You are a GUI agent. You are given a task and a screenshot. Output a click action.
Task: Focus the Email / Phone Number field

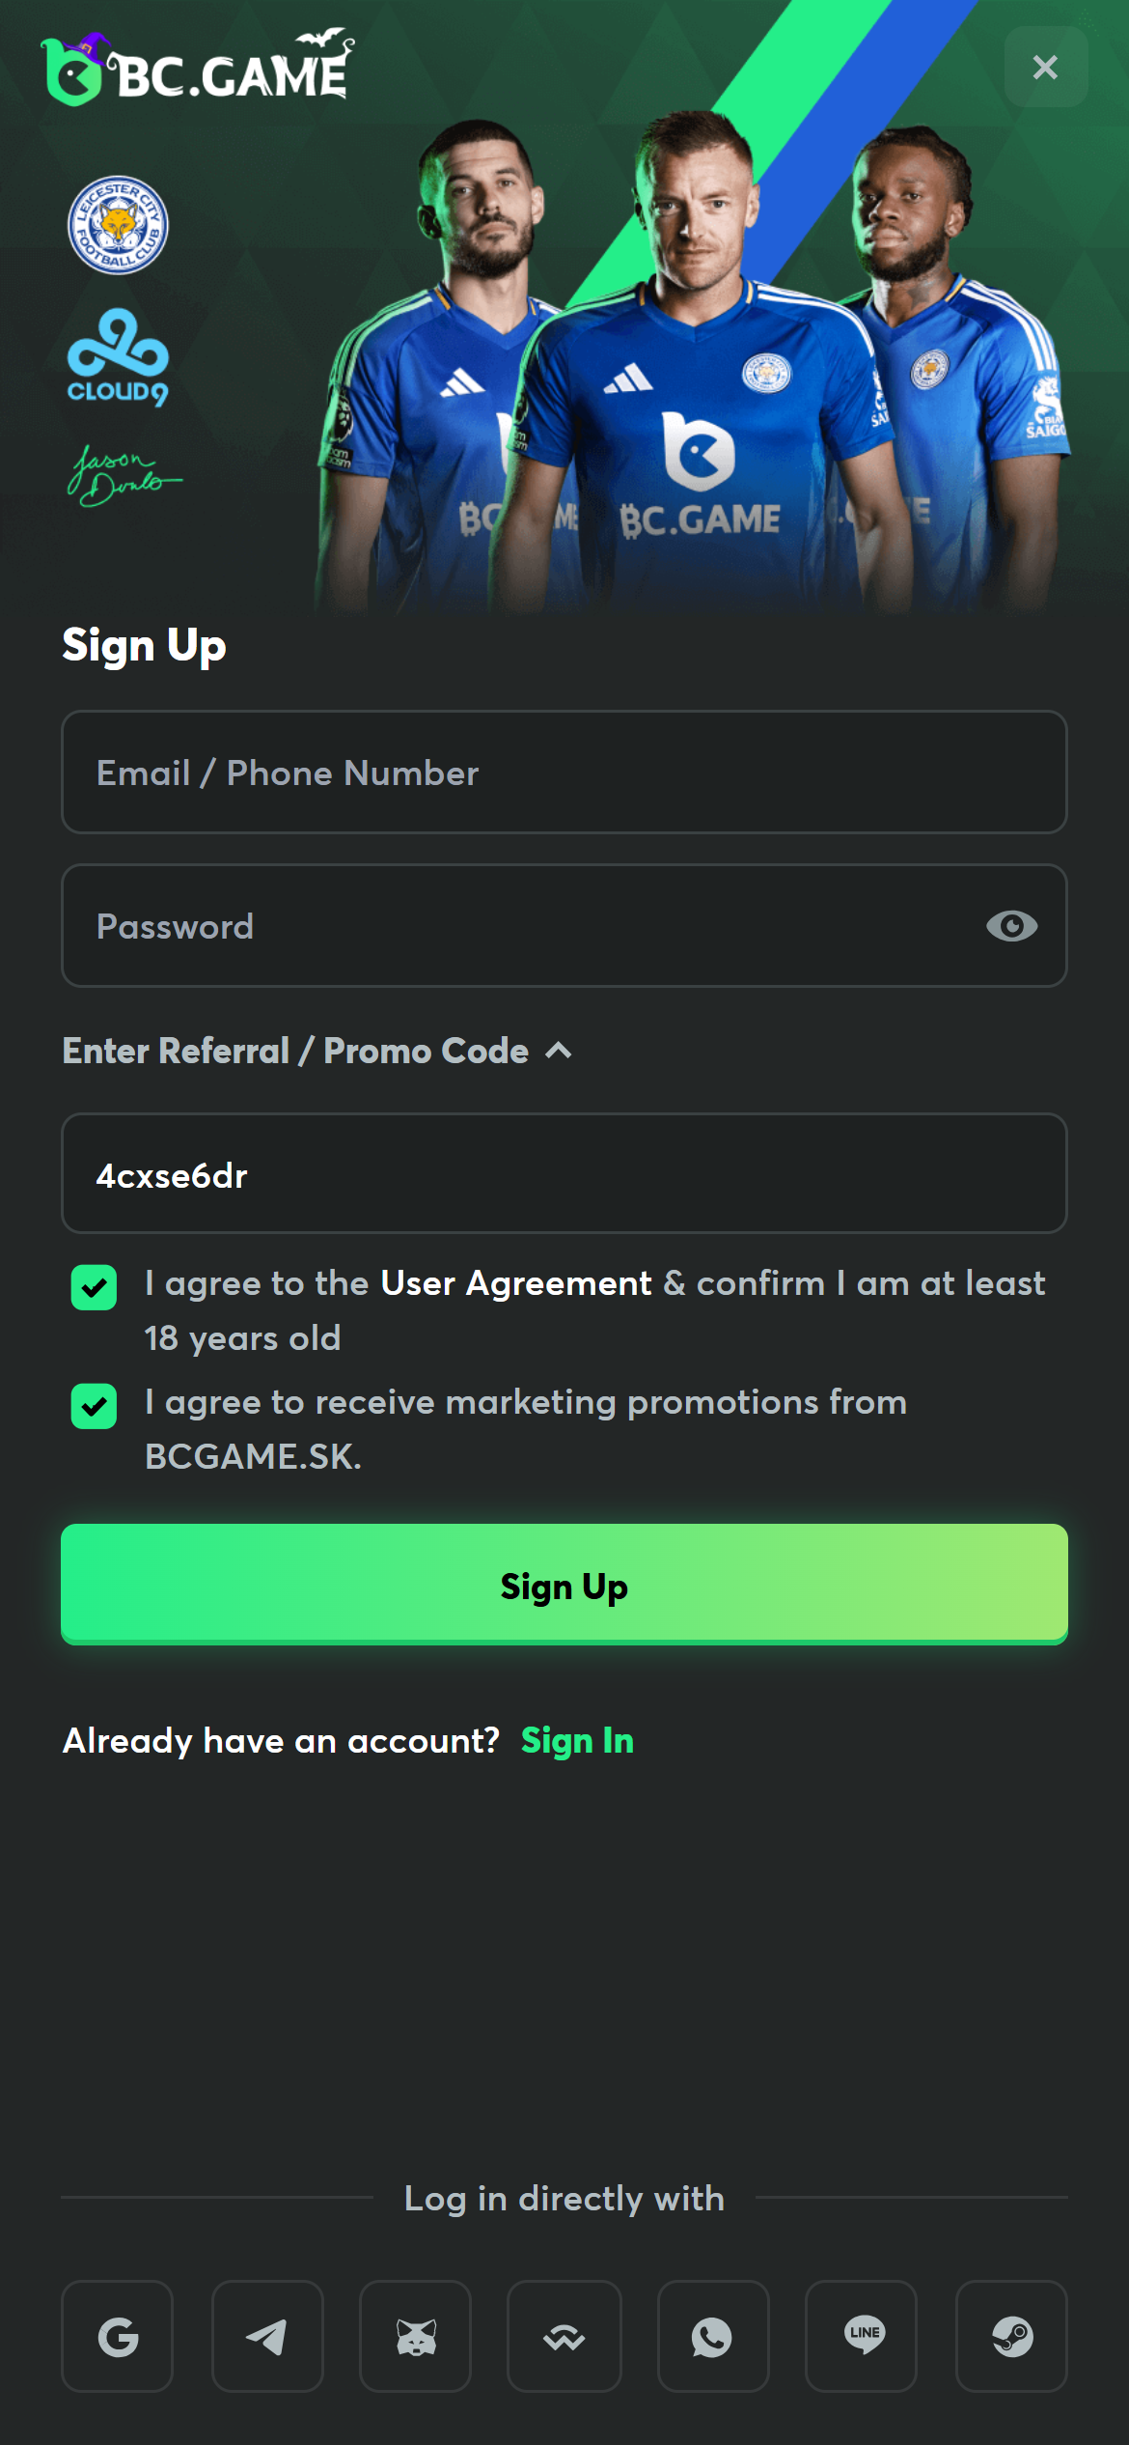click(x=564, y=773)
